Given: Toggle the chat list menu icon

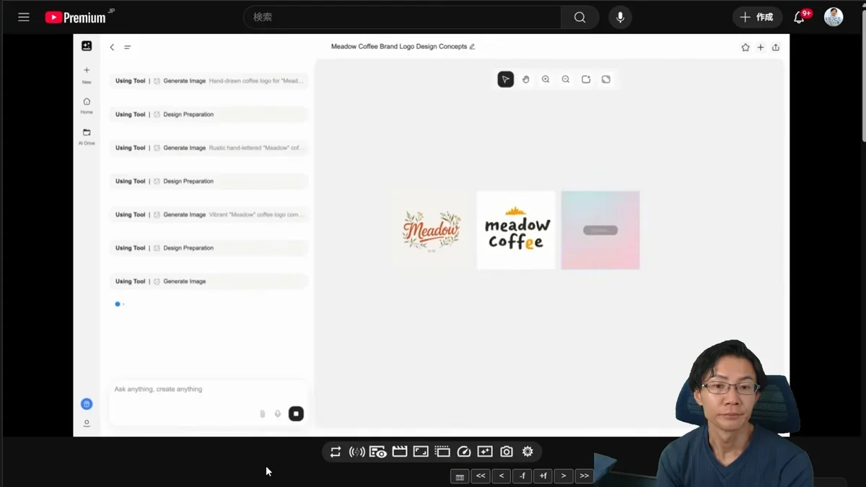Looking at the screenshot, I should click(x=127, y=47).
